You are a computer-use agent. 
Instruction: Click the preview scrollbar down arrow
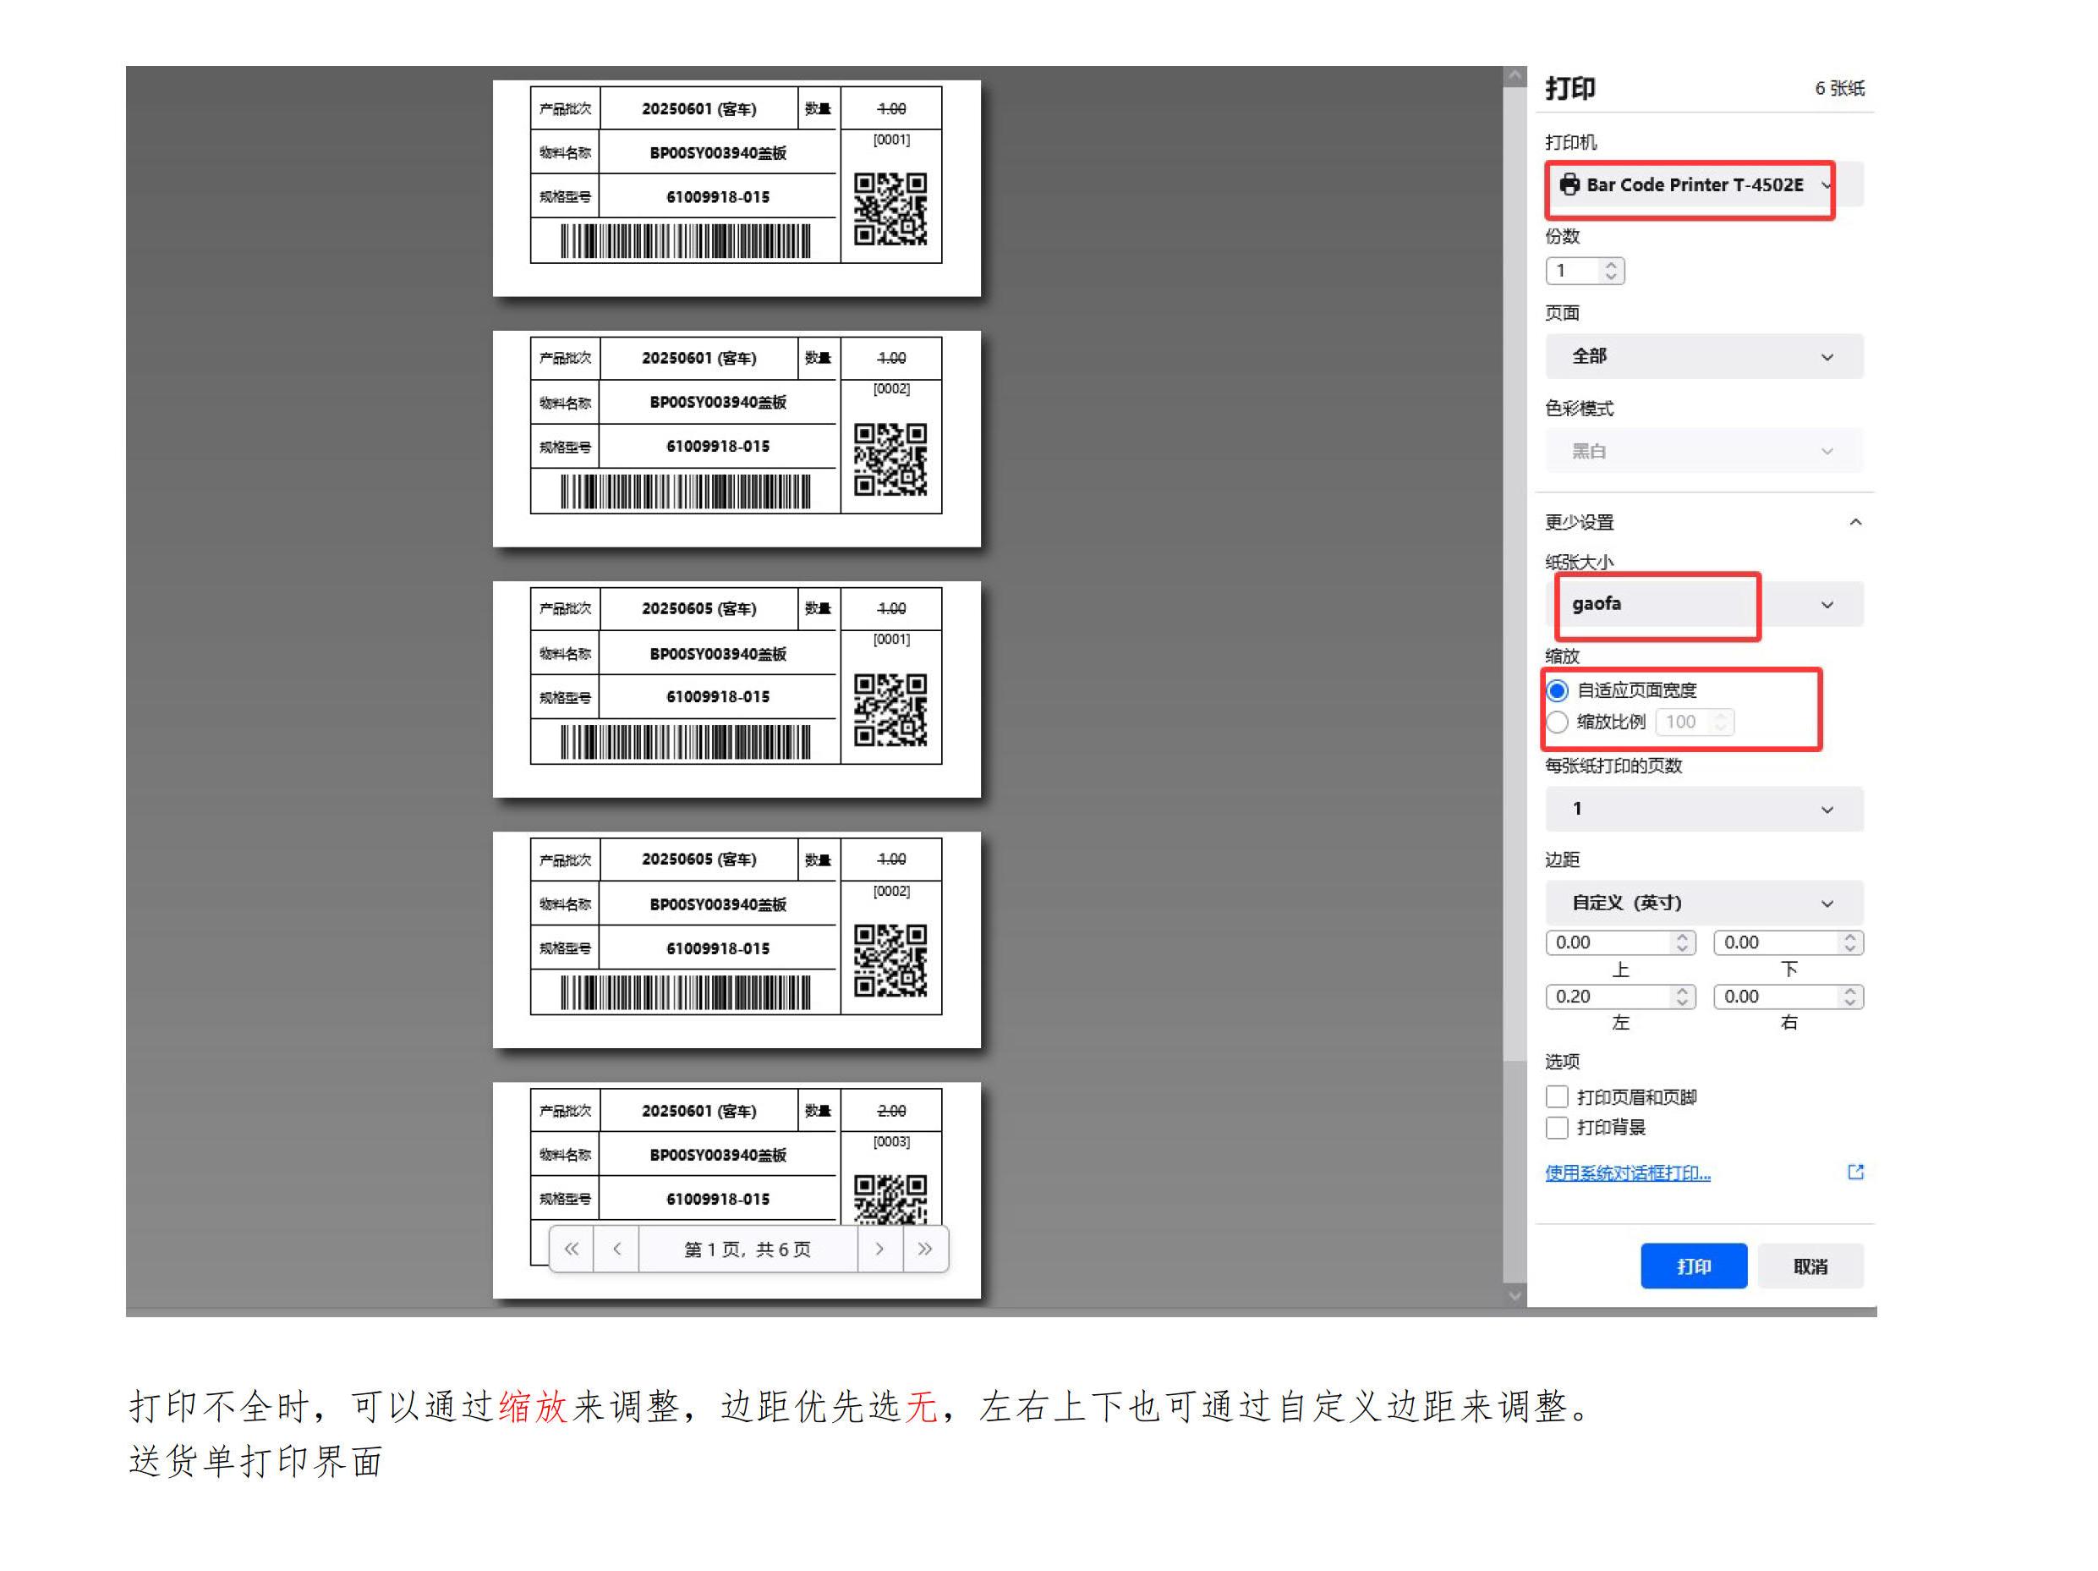pos(1514,1295)
